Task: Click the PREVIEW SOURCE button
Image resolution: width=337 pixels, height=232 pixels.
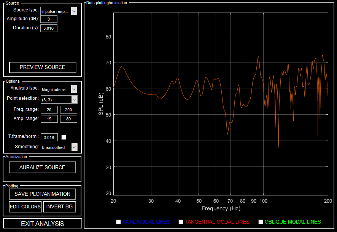Action: click(x=43, y=67)
